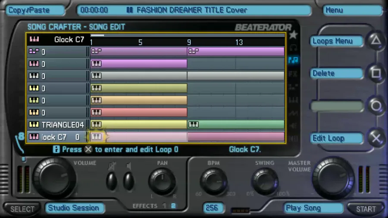388x218 pixels.
Task: Toggle Effects slot 1
Action: click(164, 206)
